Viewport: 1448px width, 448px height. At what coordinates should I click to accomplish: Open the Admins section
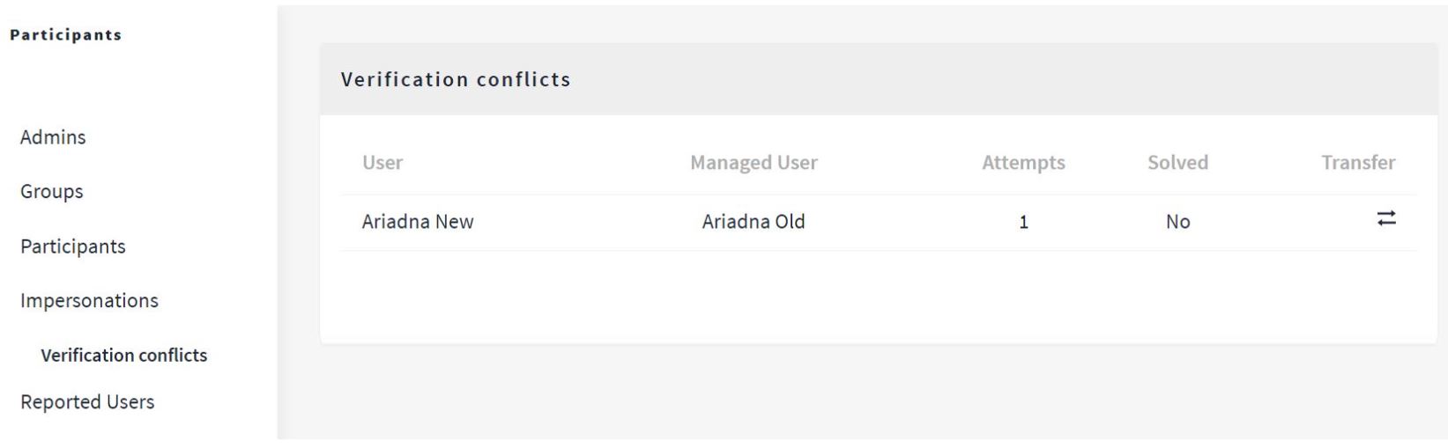click(53, 137)
